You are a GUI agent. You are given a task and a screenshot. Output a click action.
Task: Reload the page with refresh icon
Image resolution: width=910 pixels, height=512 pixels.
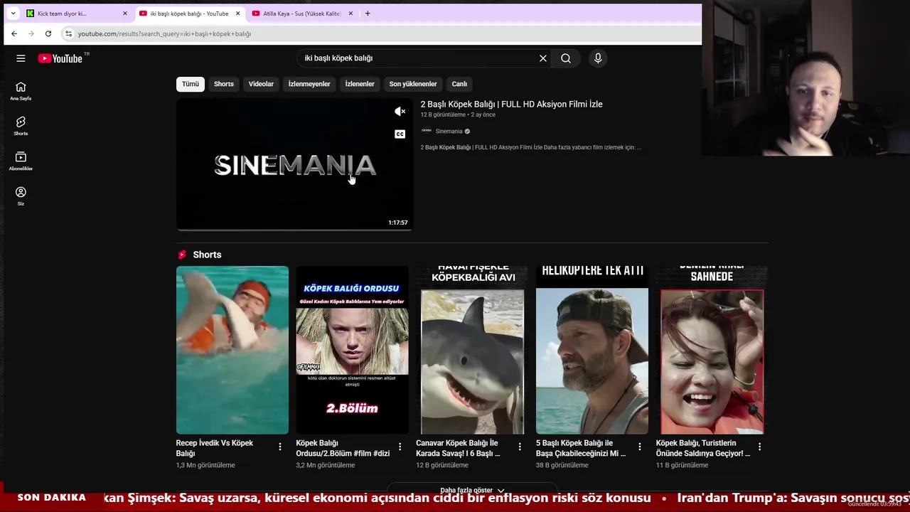pos(48,33)
